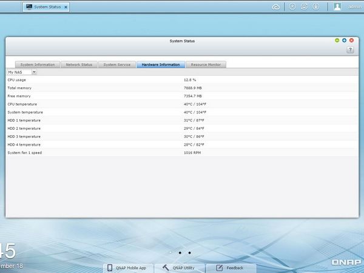Minimize the System Status window green button
The height and width of the screenshot is (273, 364).
337,41
